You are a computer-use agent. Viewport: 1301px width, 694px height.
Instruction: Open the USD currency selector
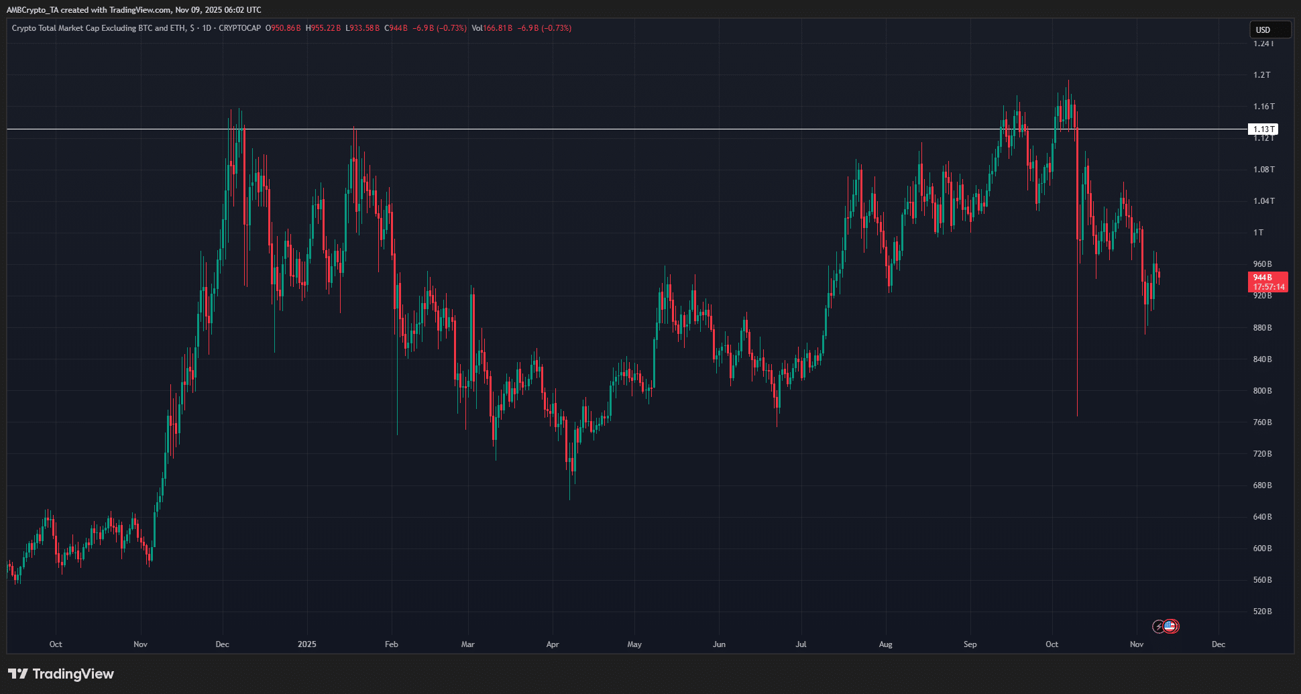point(1269,30)
